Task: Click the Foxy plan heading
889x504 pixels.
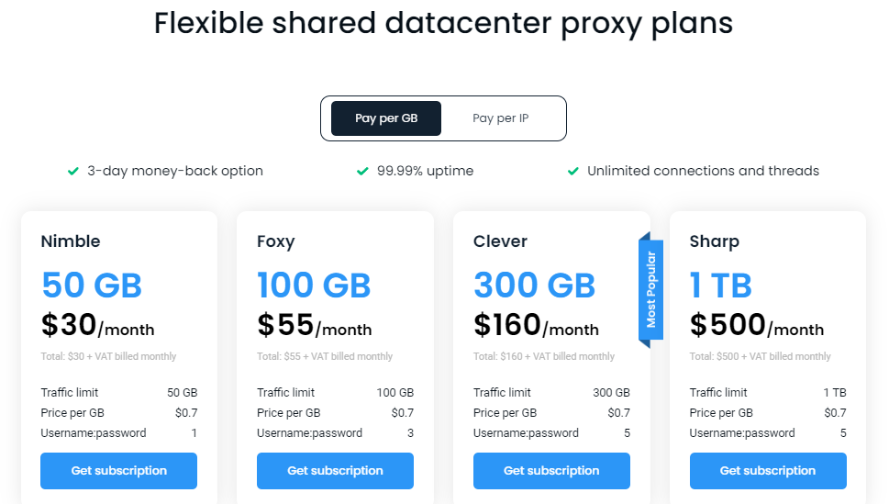Action: [276, 241]
